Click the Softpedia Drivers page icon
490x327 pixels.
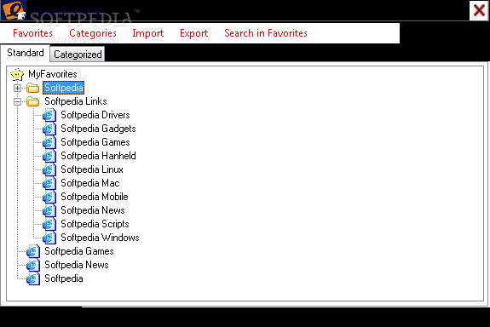(49, 115)
